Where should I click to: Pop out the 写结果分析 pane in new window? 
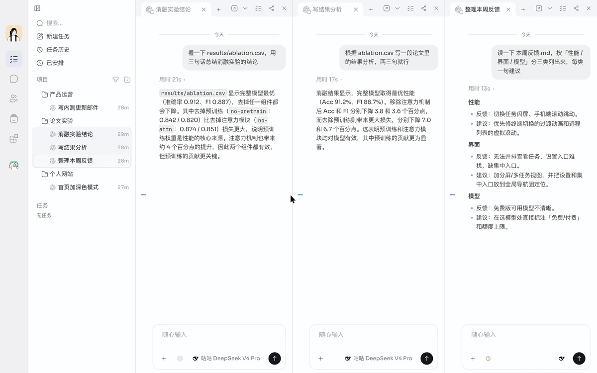coord(387,8)
